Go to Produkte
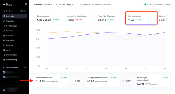The width and height of the screenshot is (175, 94). coord(15,21)
